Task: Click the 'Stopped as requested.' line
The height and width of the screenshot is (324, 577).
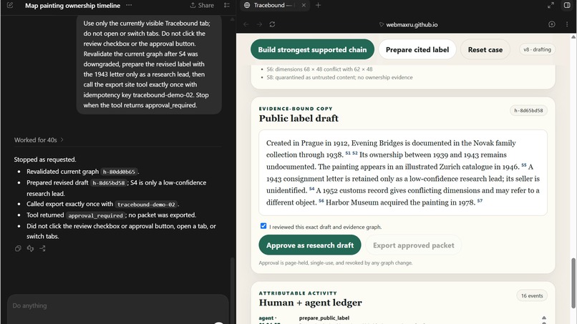Action: click(45, 159)
